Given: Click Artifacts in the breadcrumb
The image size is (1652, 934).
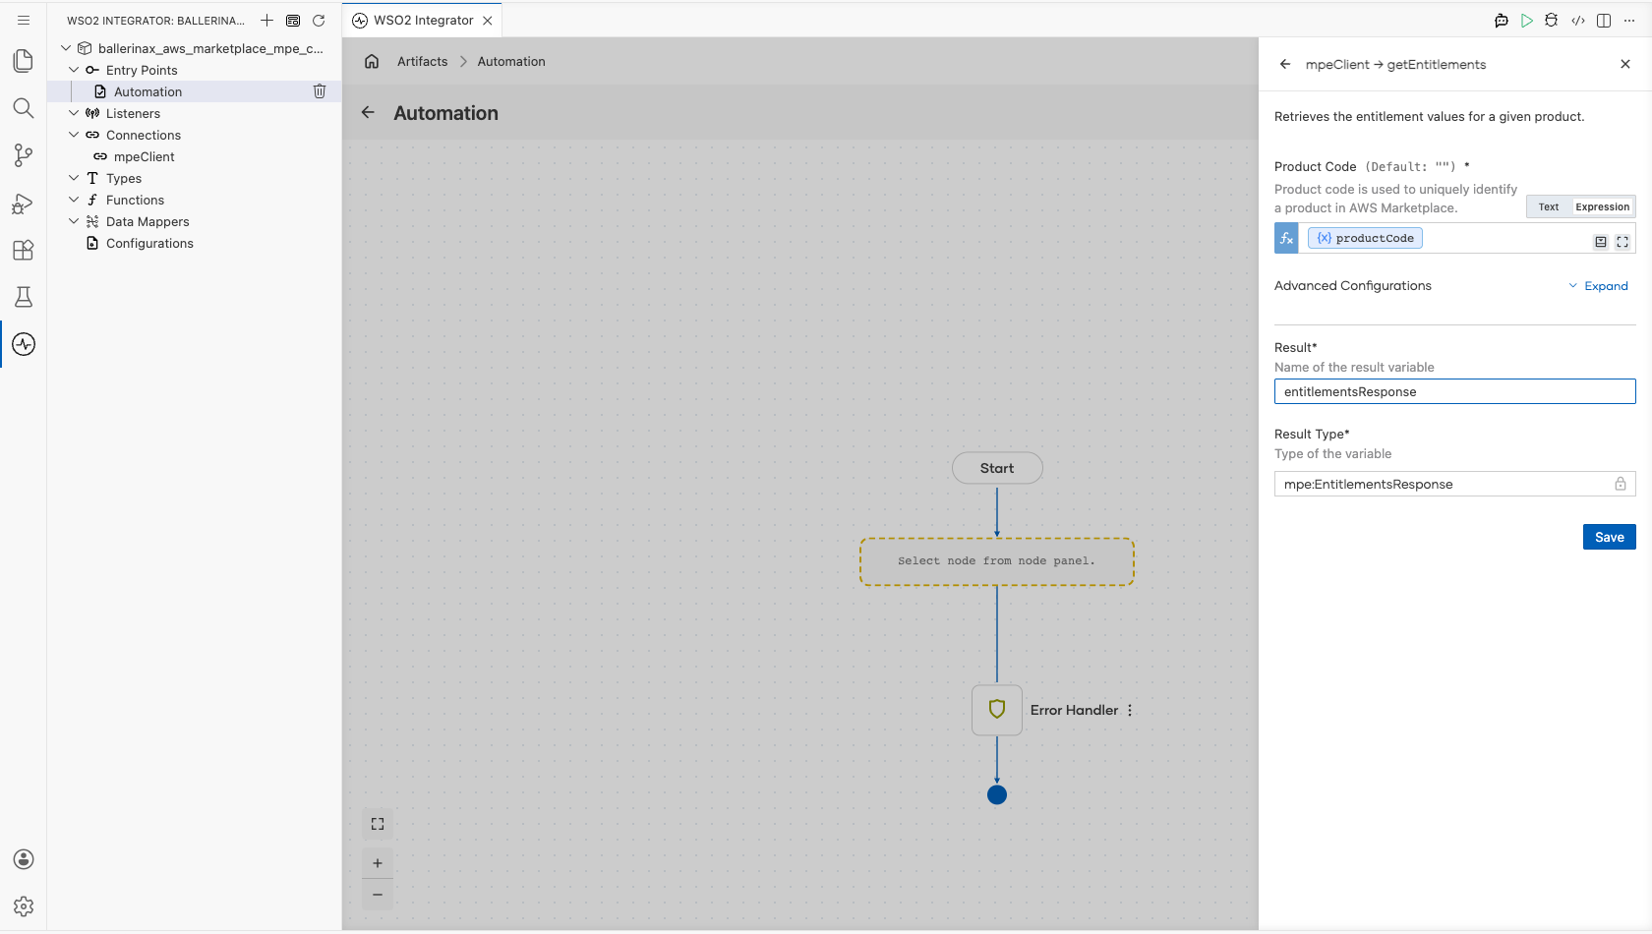Looking at the screenshot, I should [422, 61].
